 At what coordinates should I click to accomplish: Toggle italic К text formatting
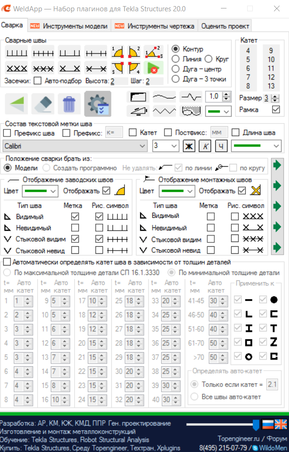point(205,146)
